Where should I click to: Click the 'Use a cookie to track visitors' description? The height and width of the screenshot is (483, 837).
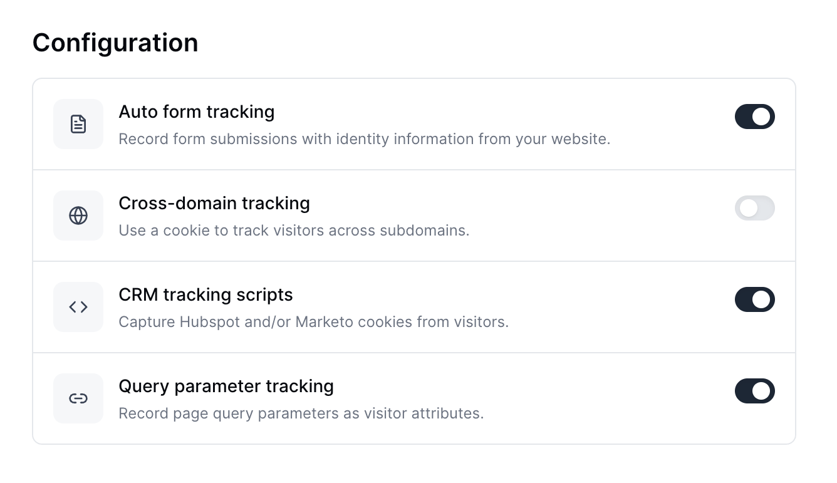tap(294, 231)
